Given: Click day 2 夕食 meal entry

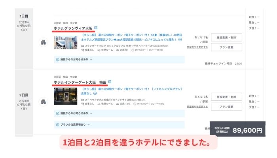Looking at the screenshot, I should (254, 107).
